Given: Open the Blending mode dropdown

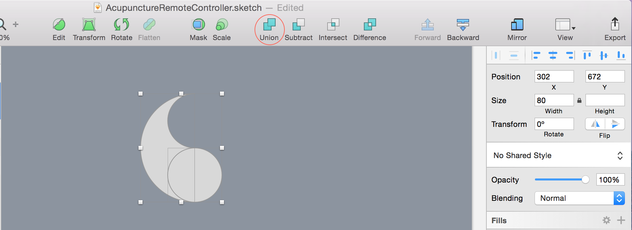Looking at the screenshot, I should point(579,198).
